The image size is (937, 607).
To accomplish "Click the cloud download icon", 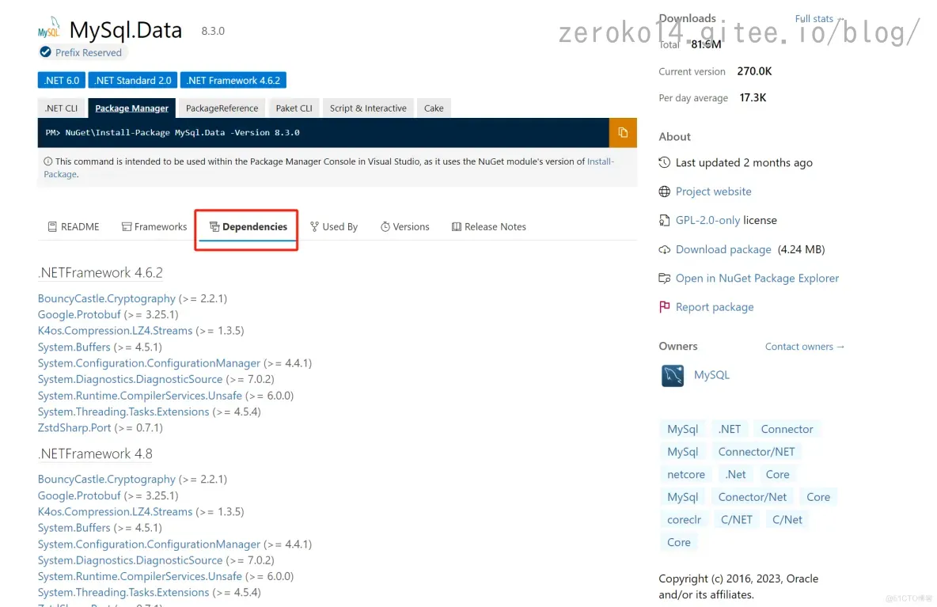I will [x=664, y=250].
